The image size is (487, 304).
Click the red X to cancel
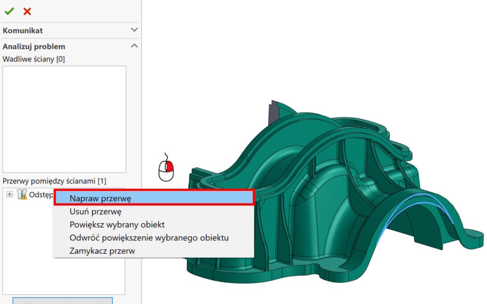click(x=27, y=11)
